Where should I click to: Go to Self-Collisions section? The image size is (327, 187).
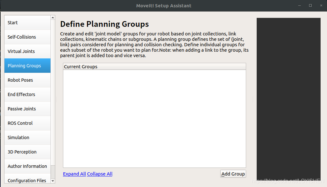click(x=27, y=37)
